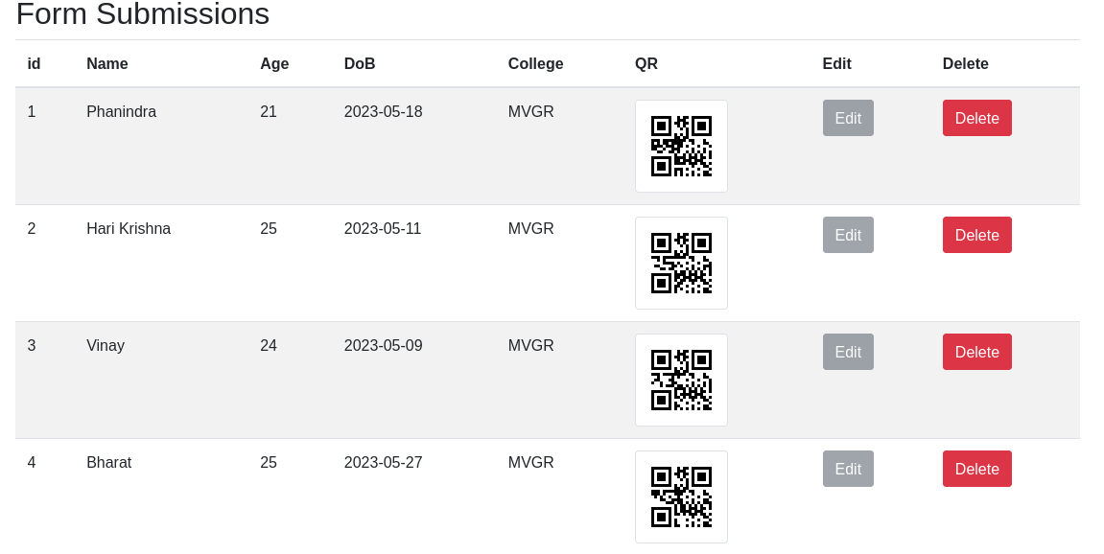This screenshot has width=1104, height=554.
Task: Click the College column header
Action: pos(535,63)
